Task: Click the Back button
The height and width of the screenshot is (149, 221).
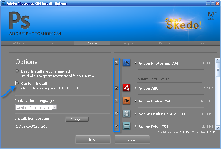Action: coord(93,139)
